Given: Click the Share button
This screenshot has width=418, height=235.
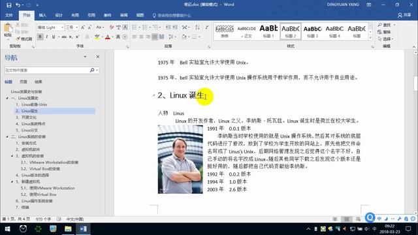Looking at the screenshot, I should click(x=404, y=15).
